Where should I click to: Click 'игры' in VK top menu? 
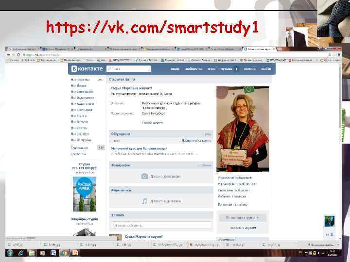point(211,69)
